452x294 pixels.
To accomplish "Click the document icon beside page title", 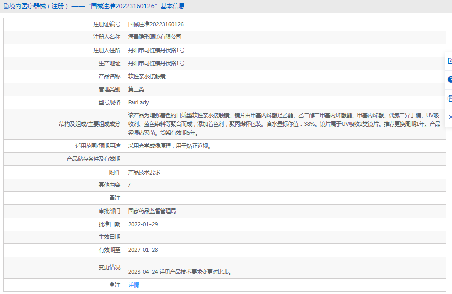I will (5, 6).
